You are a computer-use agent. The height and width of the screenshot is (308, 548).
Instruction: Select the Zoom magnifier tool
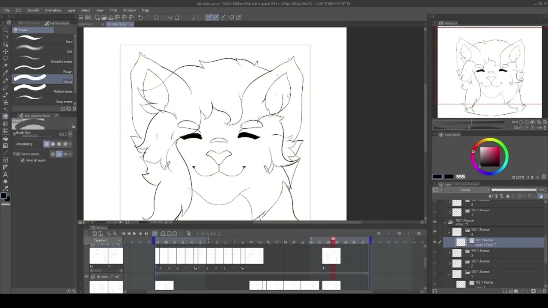coord(6,30)
